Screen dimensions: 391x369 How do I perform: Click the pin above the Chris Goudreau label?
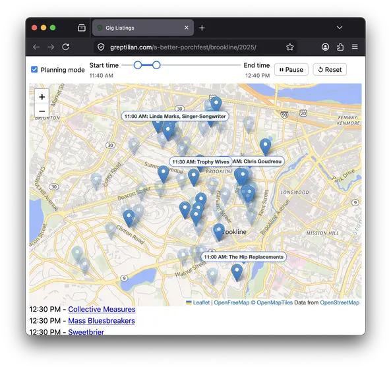pyautogui.click(x=265, y=147)
